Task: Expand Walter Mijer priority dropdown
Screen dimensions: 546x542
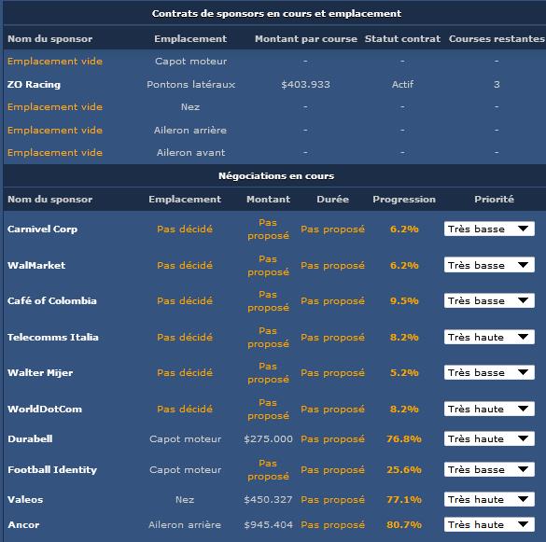Action: (x=489, y=372)
